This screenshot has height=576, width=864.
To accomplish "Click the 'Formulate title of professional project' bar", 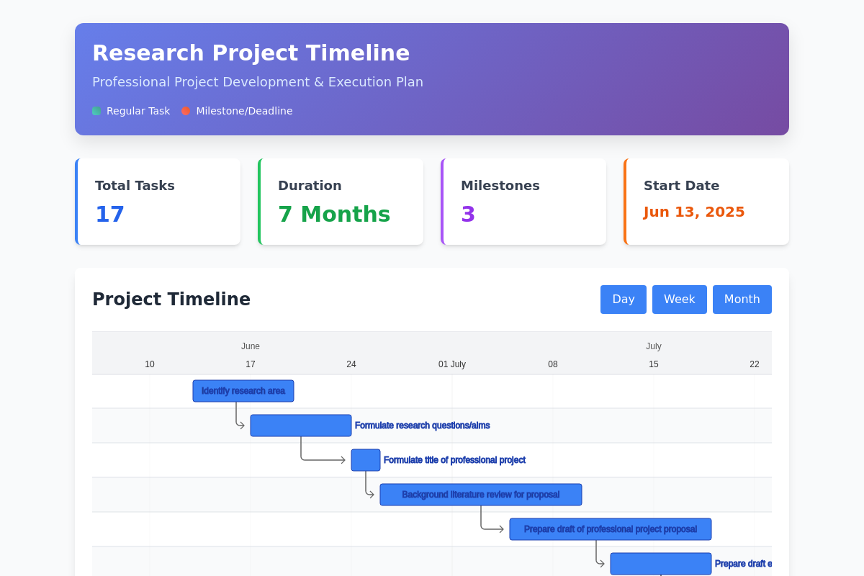I will (x=365, y=459).
